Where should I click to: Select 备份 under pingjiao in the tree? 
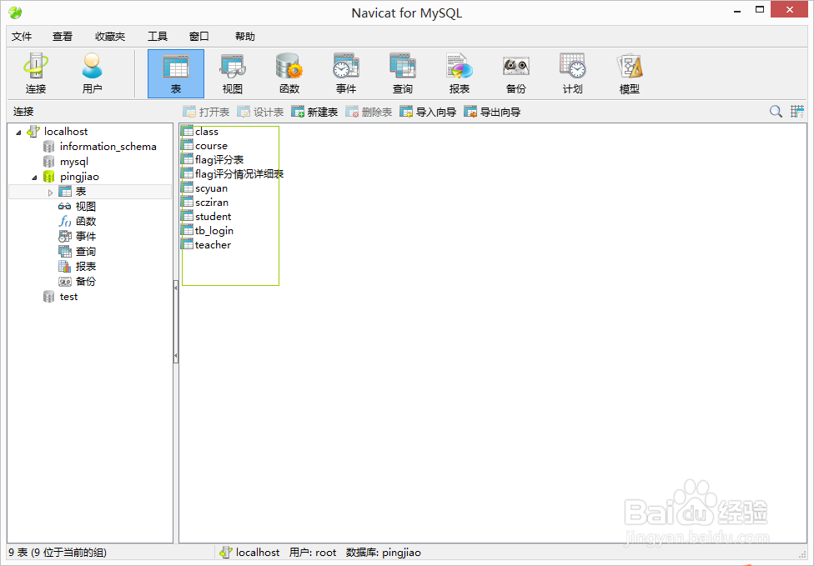[86, 282]
